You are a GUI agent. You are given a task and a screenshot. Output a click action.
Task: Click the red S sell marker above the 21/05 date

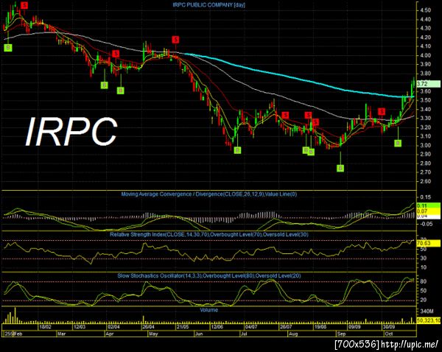tap(175, 39)
